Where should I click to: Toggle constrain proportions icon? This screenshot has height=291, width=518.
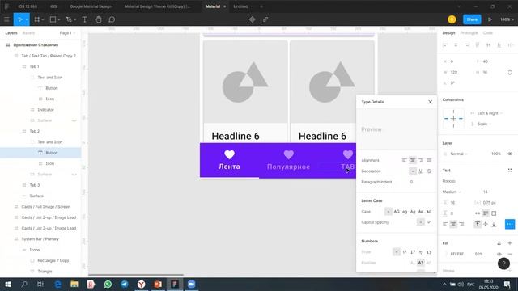coord(510,72)
